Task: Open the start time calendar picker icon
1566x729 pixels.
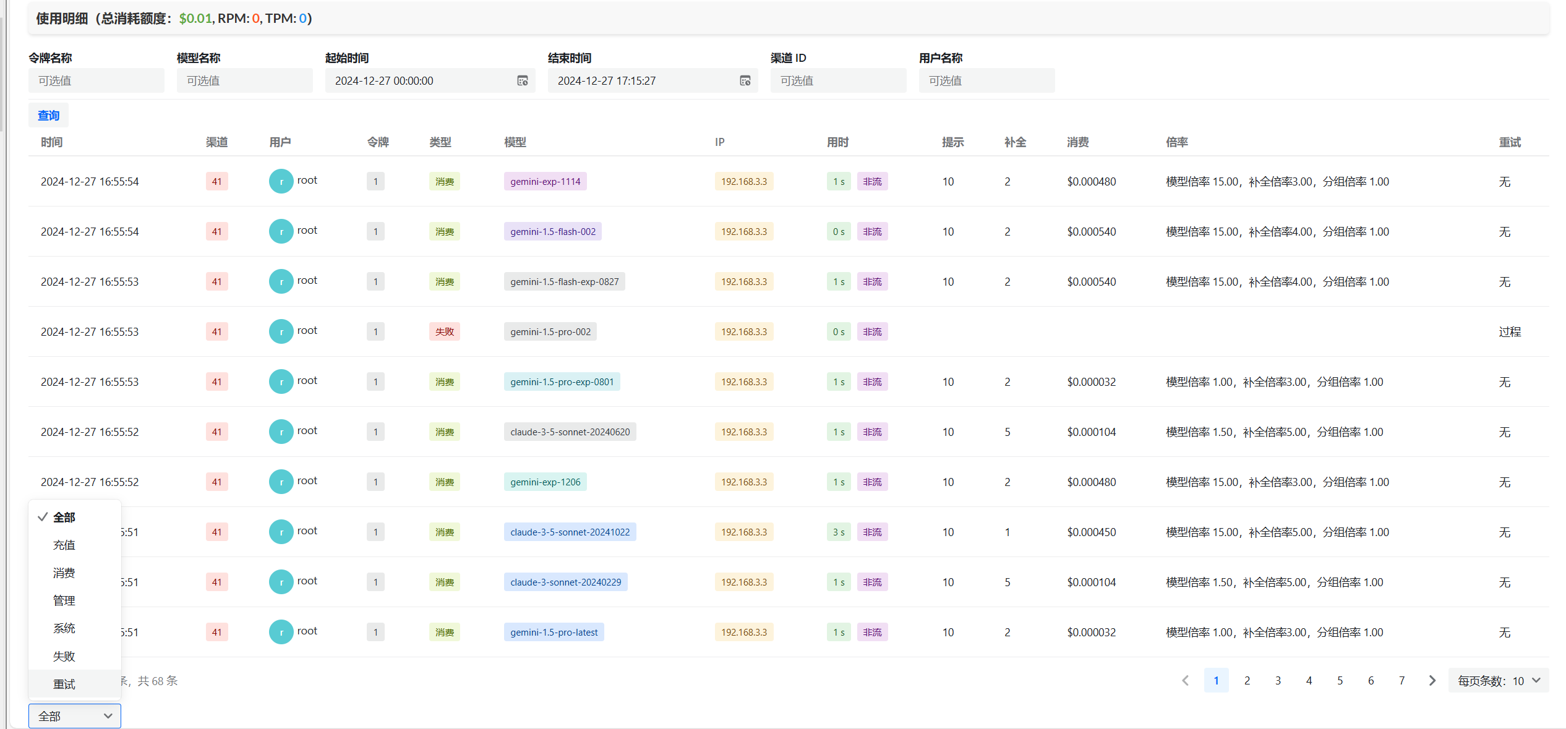Action: pyautogui.click(x=523, y=80)
